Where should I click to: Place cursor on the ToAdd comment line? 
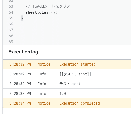pos(48,6)
